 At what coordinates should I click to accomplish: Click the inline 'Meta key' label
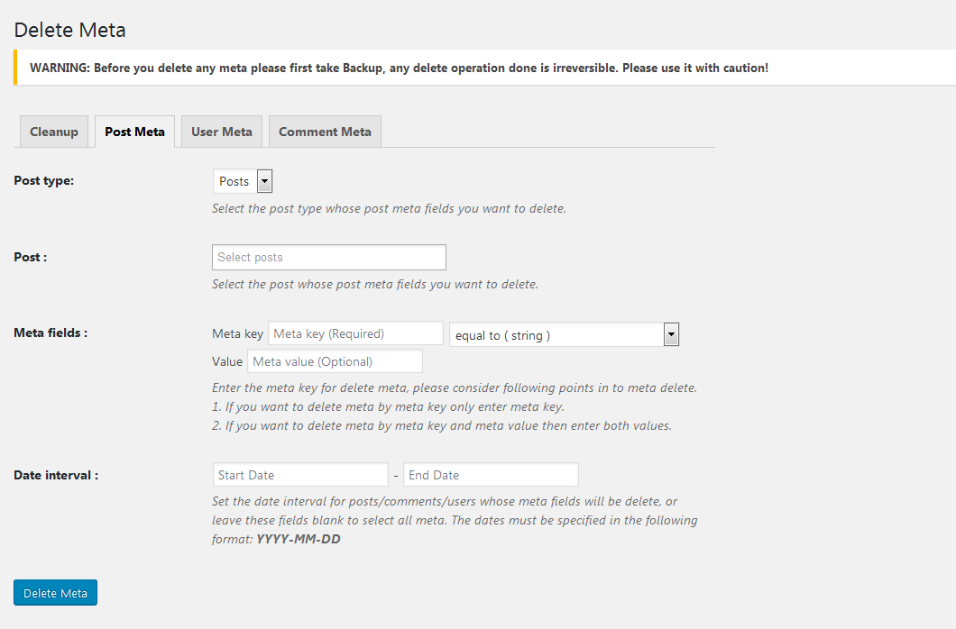coord(237,333)
